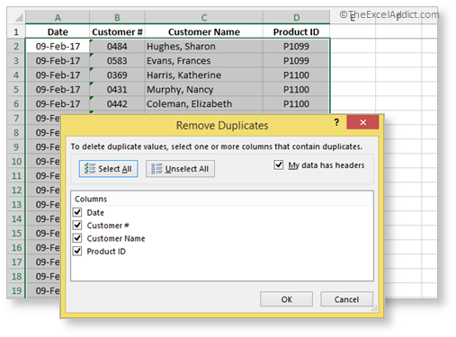This screenshot has height=337, width=456.
Task: Click the Date header cell
Action: (x=58, y=31)
